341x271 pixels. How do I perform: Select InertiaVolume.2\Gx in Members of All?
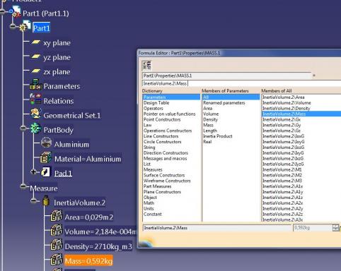point(282,119)
